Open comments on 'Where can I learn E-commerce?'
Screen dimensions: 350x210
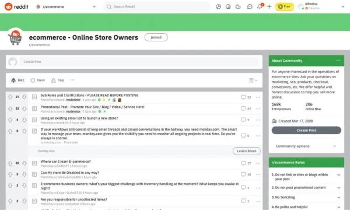[x=246, y=163]
